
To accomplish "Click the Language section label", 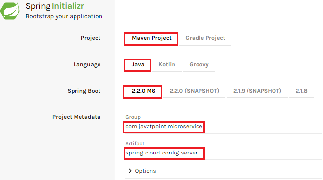I will coord(87,65).
